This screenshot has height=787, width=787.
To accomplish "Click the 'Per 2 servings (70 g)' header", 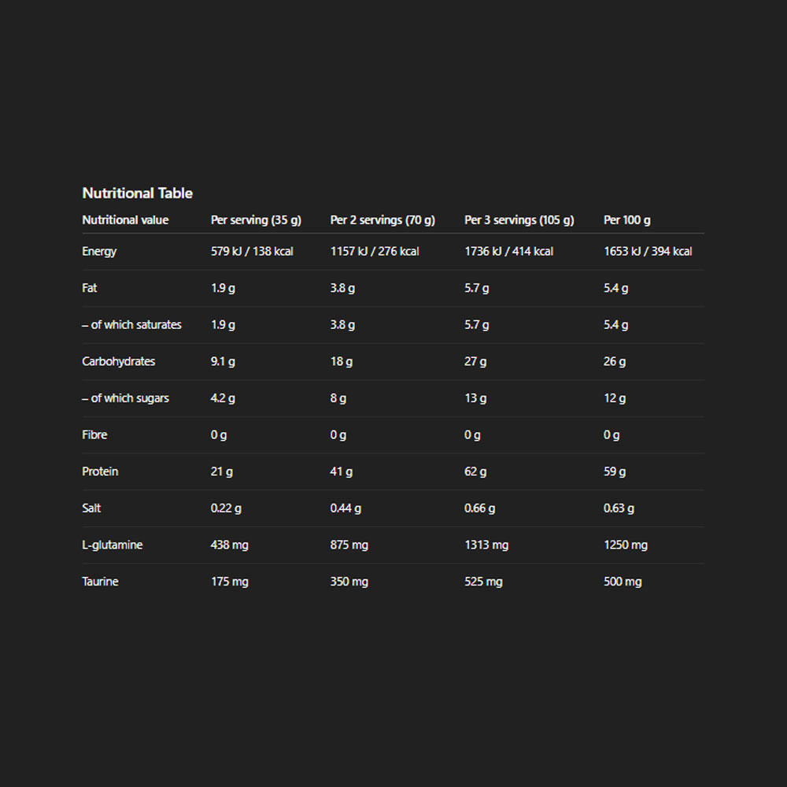I will click(x=382, y=220).
